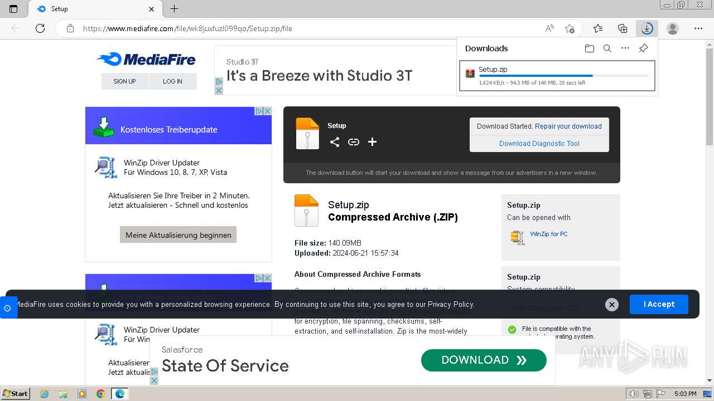Click the green DOWNLOAD ad button
Viewport: 714px width, 401px height.
point(484,360)
